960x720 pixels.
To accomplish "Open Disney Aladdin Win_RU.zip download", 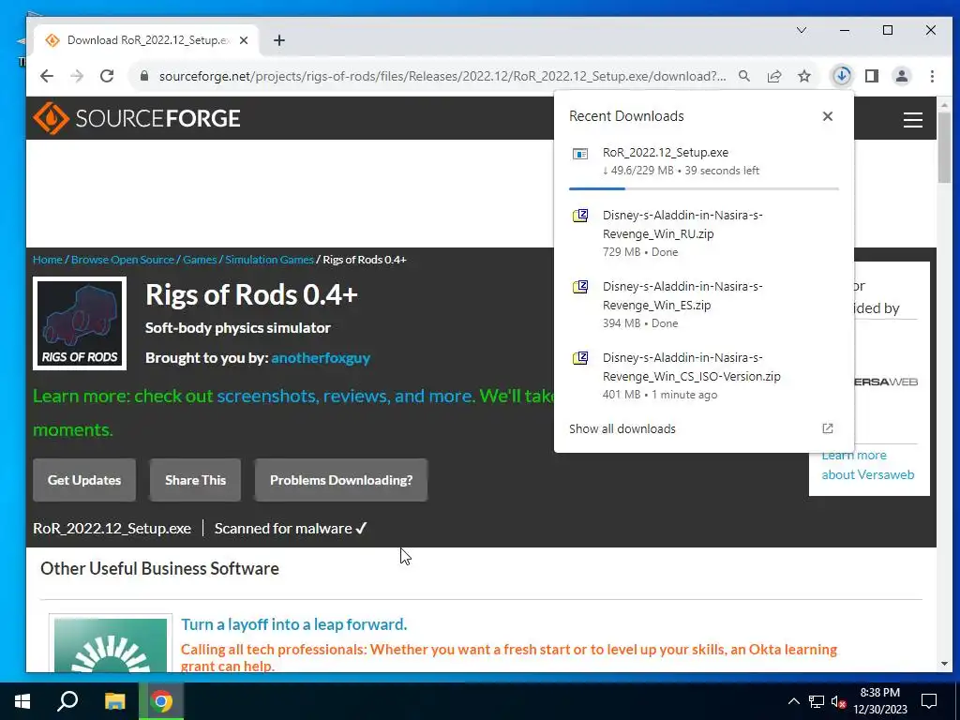I will coord(703,232).
